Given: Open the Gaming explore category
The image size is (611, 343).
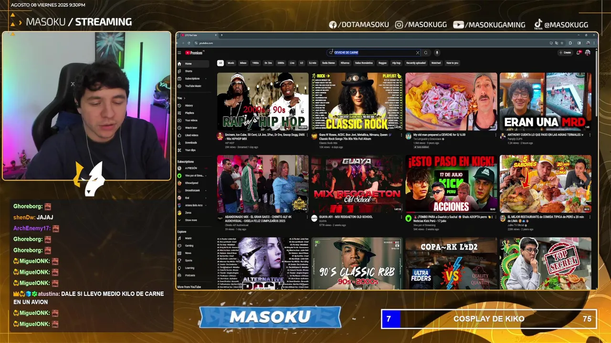Looking at the screenshot, I should click(x=193, y=246).
